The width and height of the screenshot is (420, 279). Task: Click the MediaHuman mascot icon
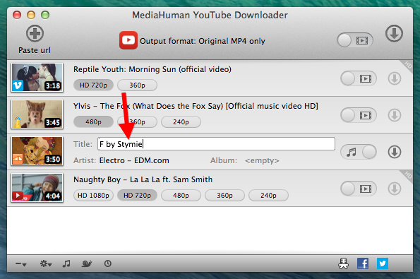coord(343,263)
